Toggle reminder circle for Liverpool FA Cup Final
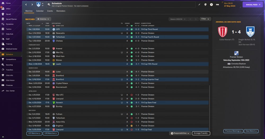Screen dimensions: 265x139 pyautogui.click(x=28, y=130)
